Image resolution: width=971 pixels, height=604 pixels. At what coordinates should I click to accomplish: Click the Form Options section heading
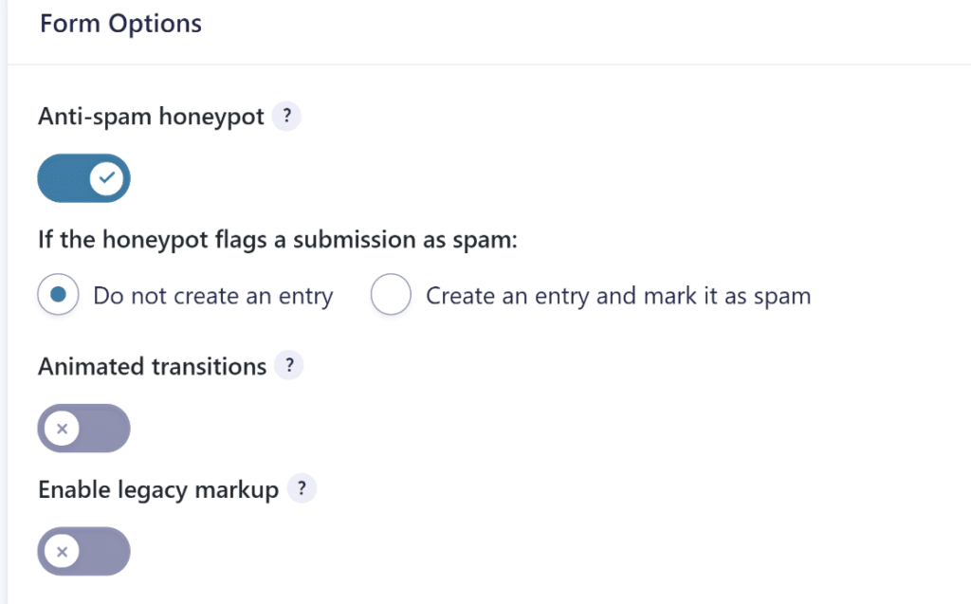tap(120, 23)
